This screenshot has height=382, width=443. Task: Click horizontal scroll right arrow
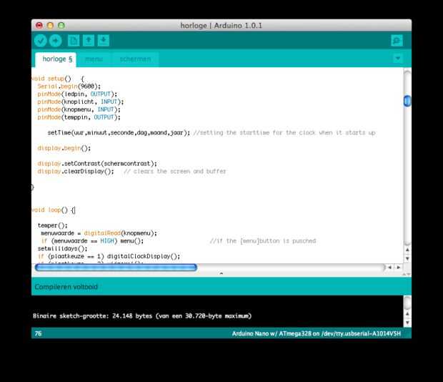pyautogui.click(x=399, y=268)
